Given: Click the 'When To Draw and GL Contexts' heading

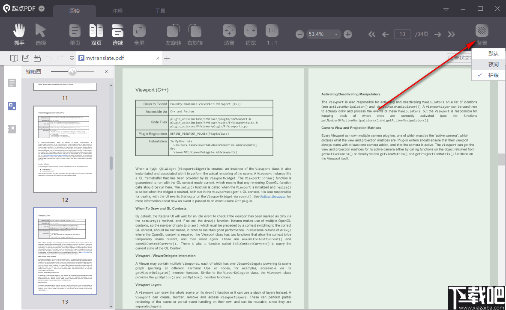Looking at the screenshot, I should 161,208.
